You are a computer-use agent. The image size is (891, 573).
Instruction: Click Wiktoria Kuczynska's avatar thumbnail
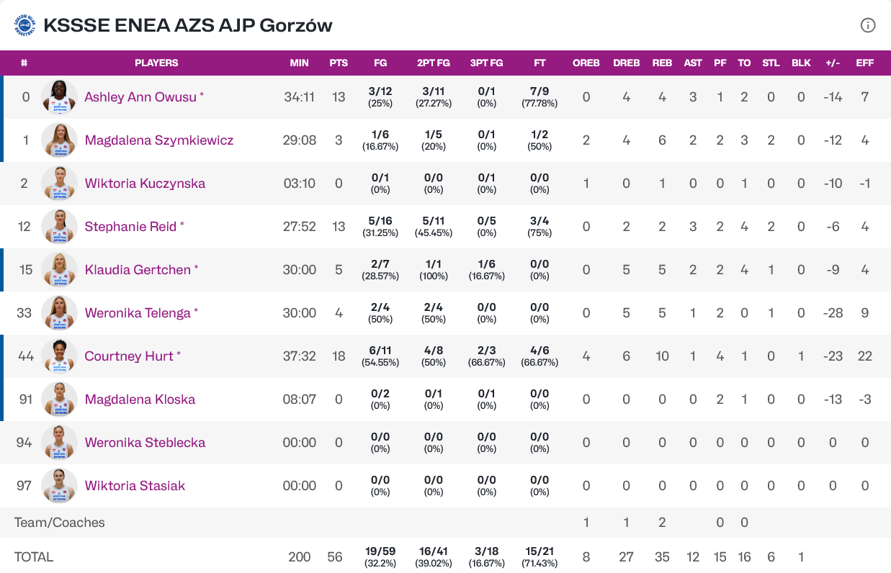[x=59, y=183]
